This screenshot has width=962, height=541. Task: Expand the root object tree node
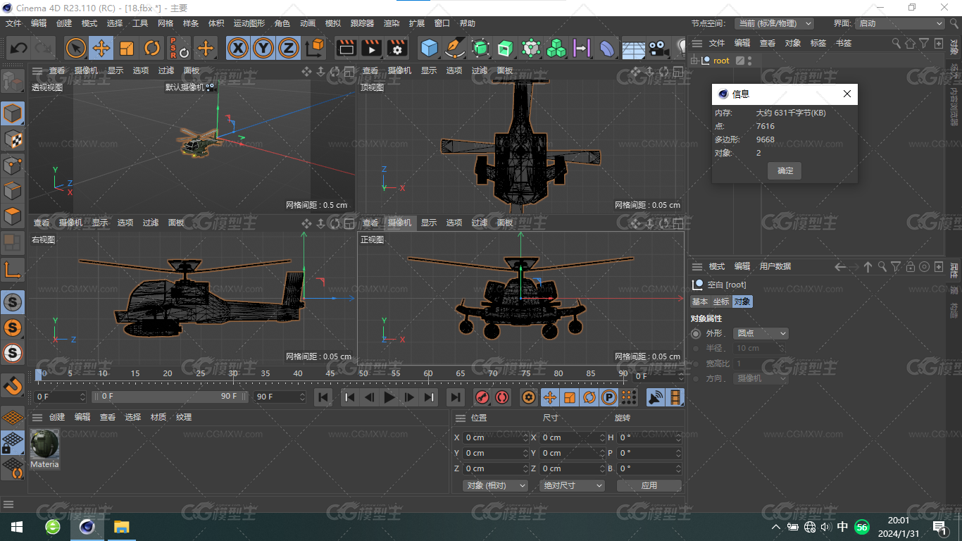tap(694, 61)
